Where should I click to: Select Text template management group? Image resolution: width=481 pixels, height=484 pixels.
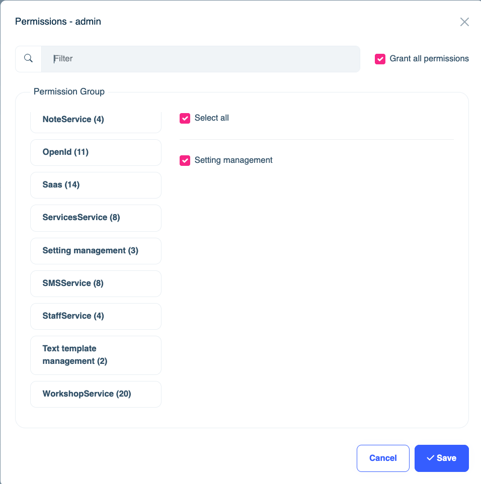pyautogui.click(x=96, y=355)
